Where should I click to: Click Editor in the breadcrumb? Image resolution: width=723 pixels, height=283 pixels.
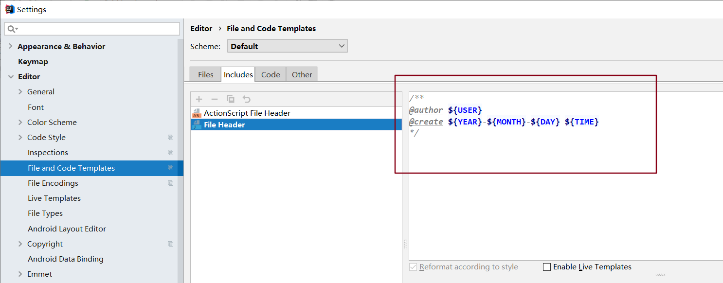(201, 29)
